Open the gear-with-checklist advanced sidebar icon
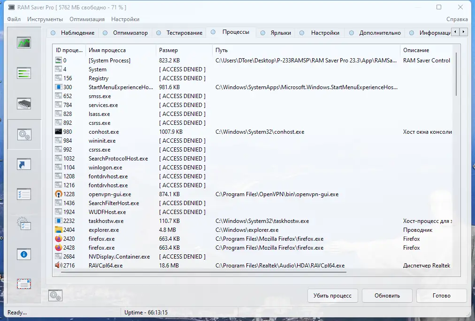Image resolution: width=475 pixels, height=321 pixels. pyautogui.click(x=24, y=224)
